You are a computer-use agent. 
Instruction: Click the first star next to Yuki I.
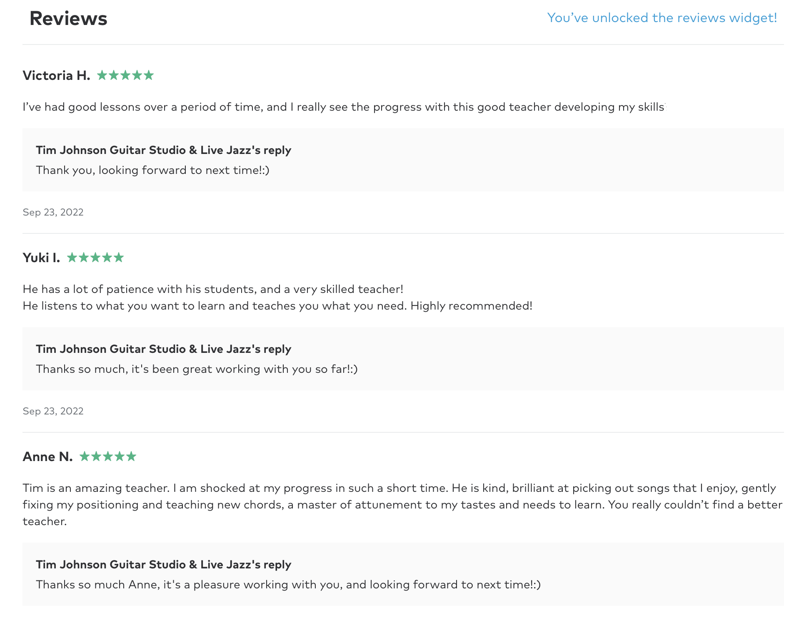[x=72, y=258]
